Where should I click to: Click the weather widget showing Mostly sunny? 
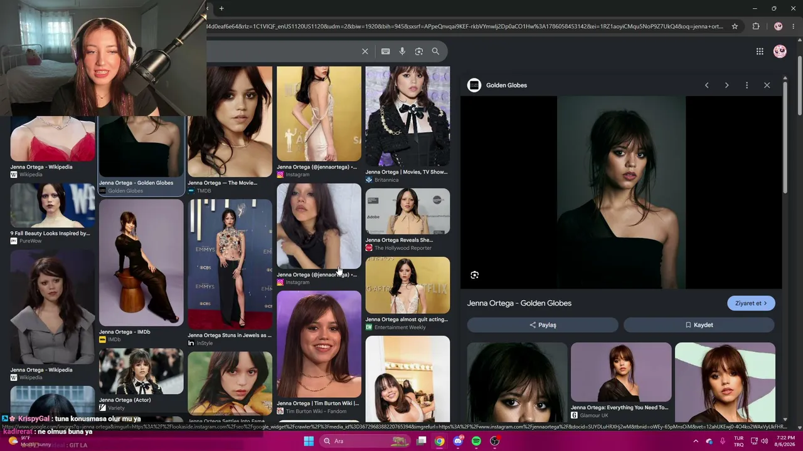[x=31, y=441]
